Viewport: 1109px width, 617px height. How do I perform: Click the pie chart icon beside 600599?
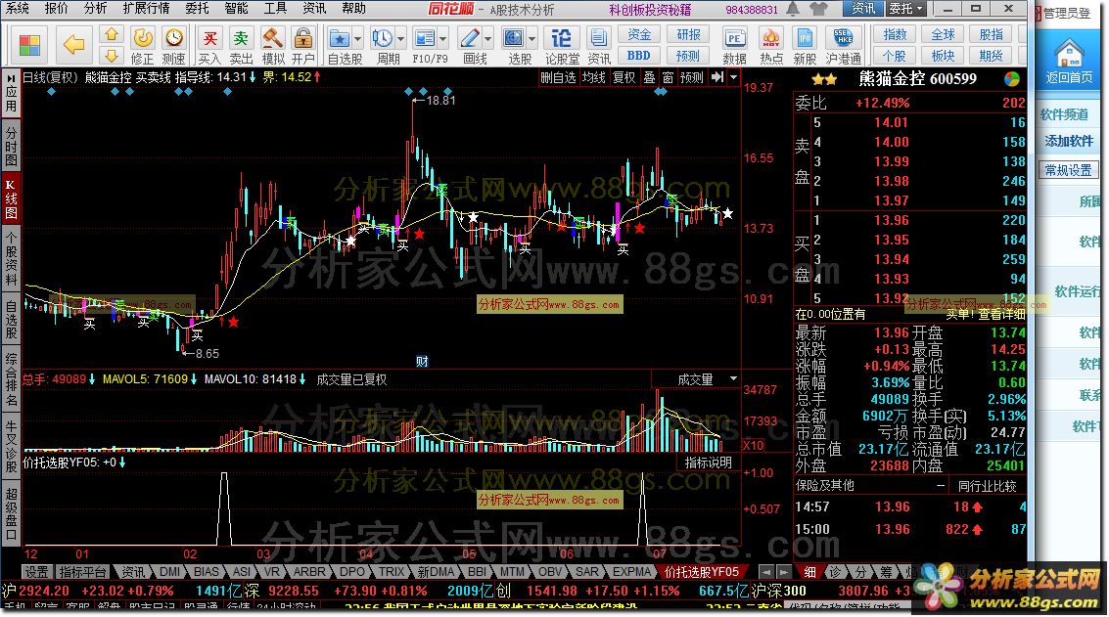click(1012, 79)
